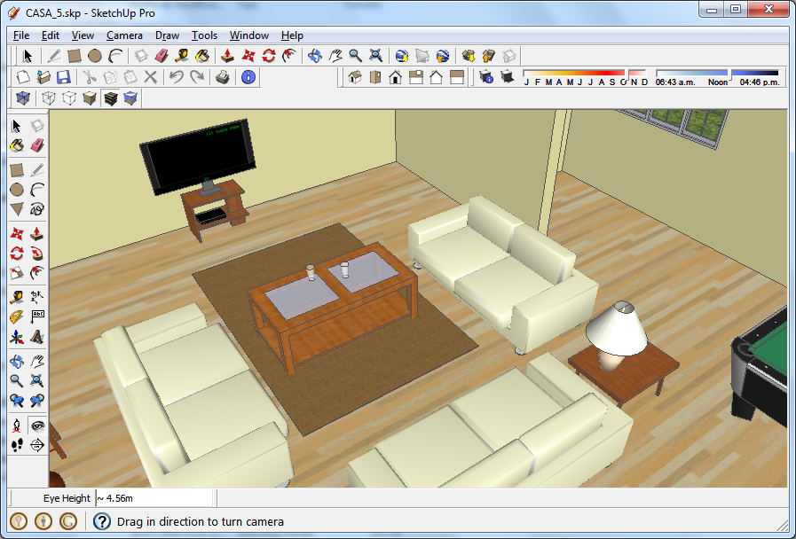
Task: Click the Paste icon
Action: point(130,77)
